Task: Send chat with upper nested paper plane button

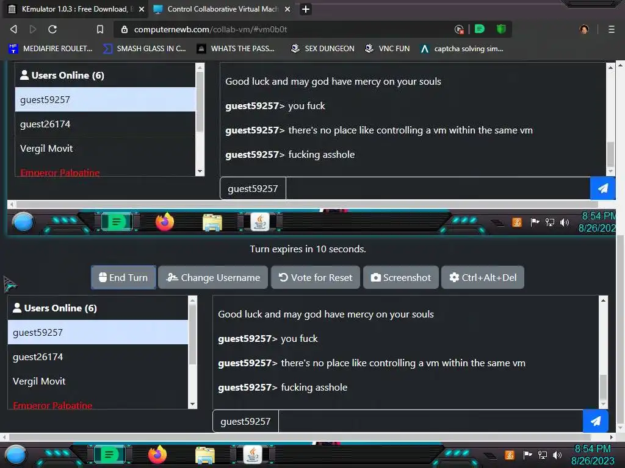Action: coord(602,188)
